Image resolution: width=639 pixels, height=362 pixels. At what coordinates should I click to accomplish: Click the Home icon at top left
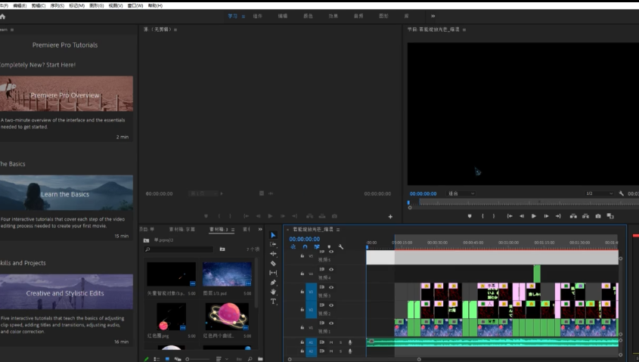point(2,17)
